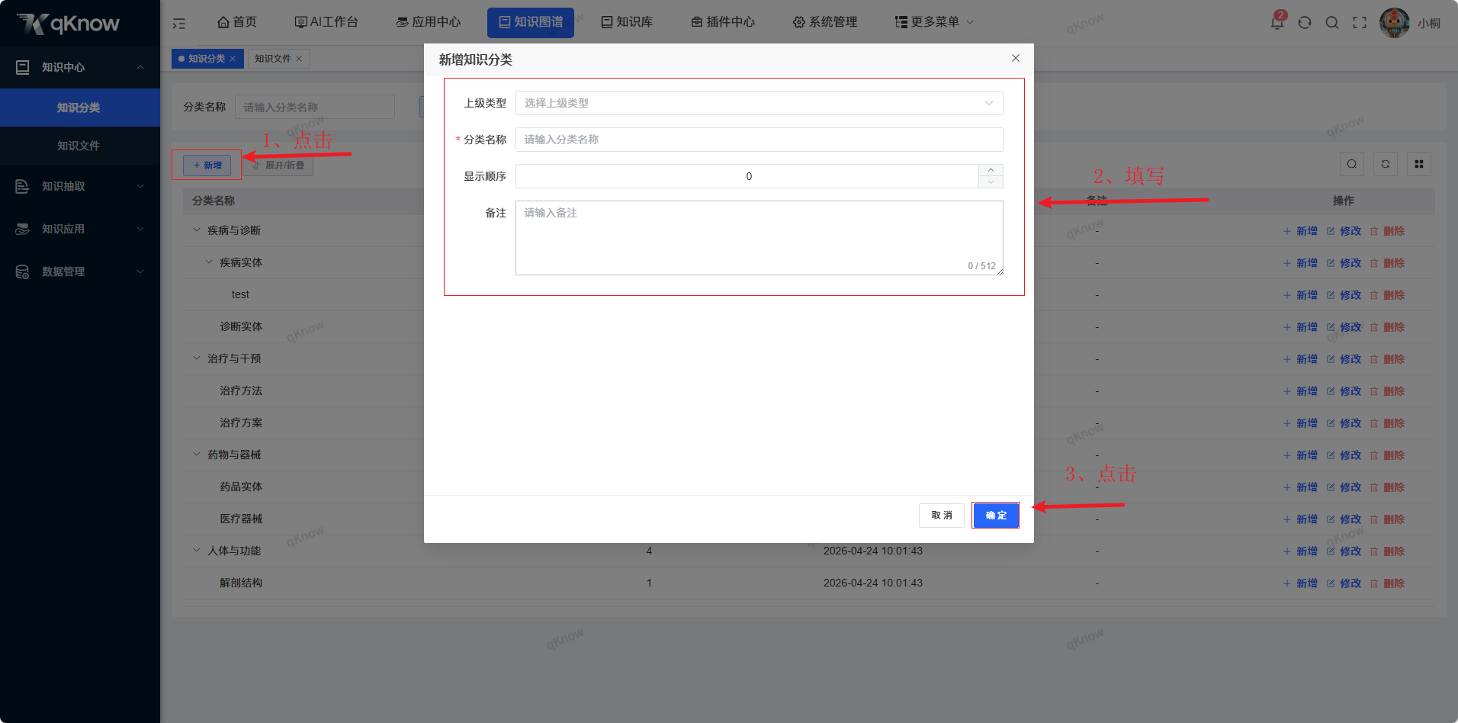Toggle the fullscreen icon
Image resolution: width=1458 pixels, height=723 pixels.
tap(1360, 22)
